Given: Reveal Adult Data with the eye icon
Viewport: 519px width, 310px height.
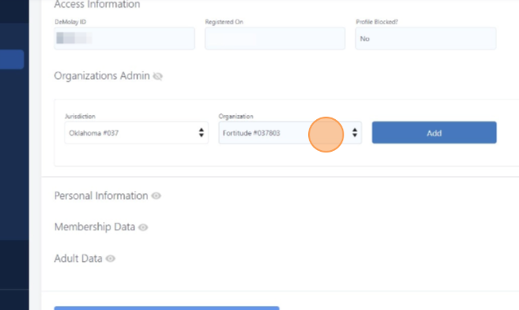Looking at the screenshot, I should 110,259.
